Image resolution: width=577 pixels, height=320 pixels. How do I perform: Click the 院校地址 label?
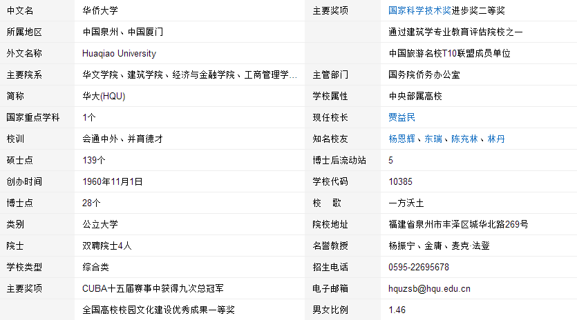point(330,224)
